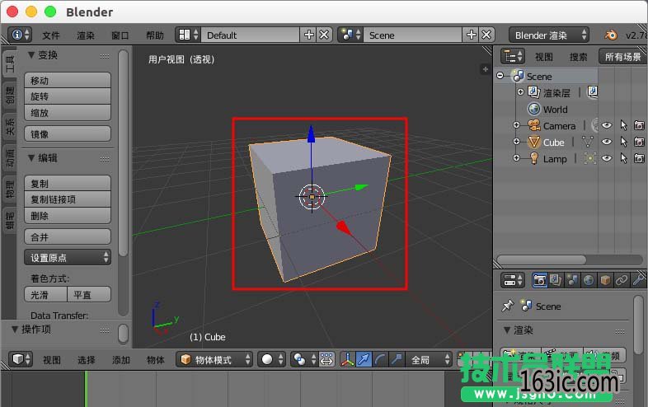648x407 pixels.
Task: Switch to Modifiers properties wrench tab icon
Action: tap(638, 280)
